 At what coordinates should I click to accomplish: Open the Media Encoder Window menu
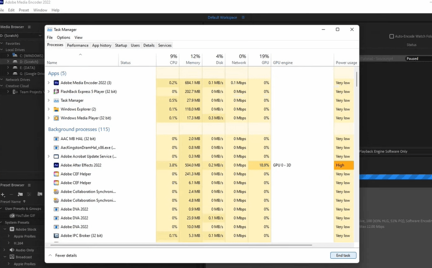[x=40, y=10]
